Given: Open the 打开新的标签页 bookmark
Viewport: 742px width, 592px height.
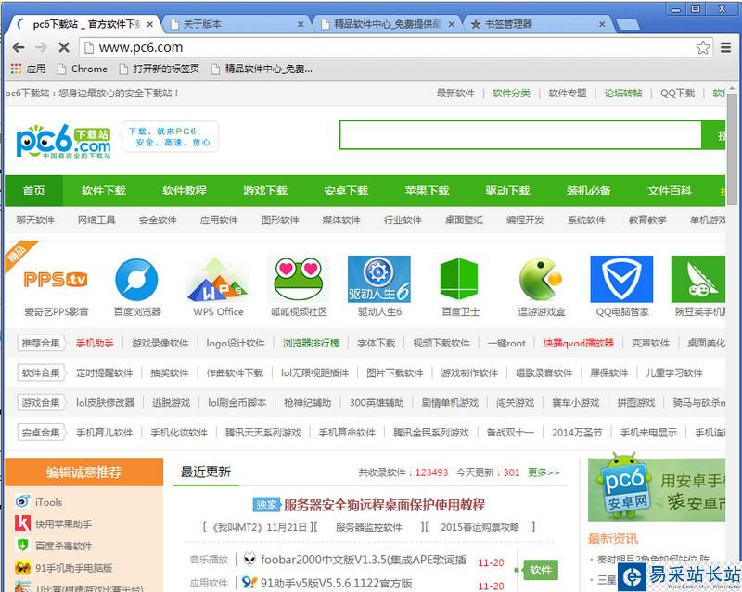Looking at the screenshot, I should coord(159,69).
